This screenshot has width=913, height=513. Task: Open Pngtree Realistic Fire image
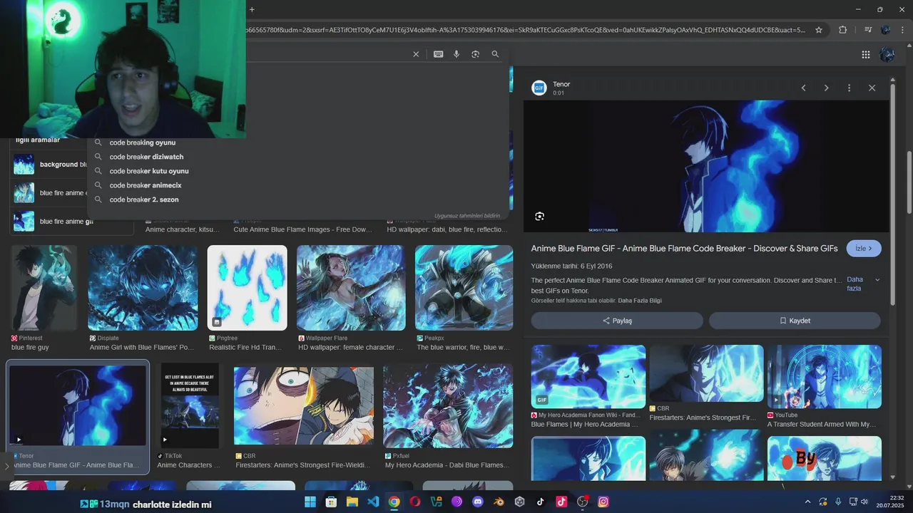click(247, 288)
